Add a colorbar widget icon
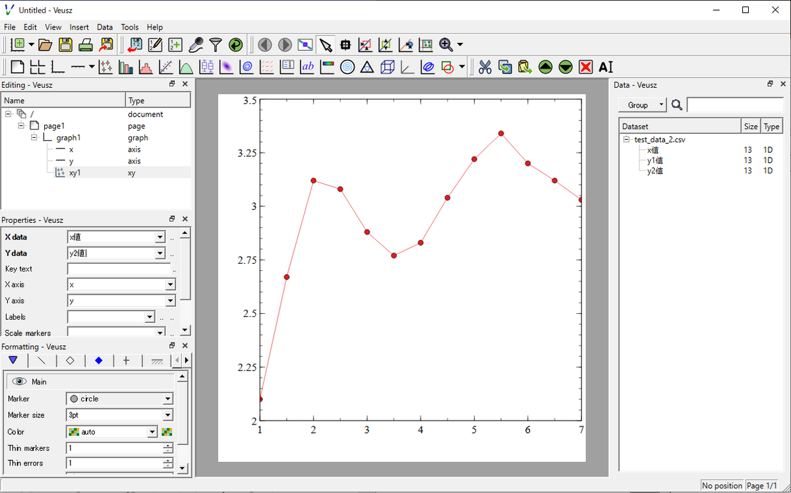This screenshot has height=493, width=791. (327, 67)
